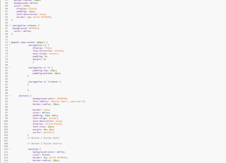Viewport: 226px width, 163px height.
Task: Click the '.button1 {' selector text
Action: coord(25,96)
